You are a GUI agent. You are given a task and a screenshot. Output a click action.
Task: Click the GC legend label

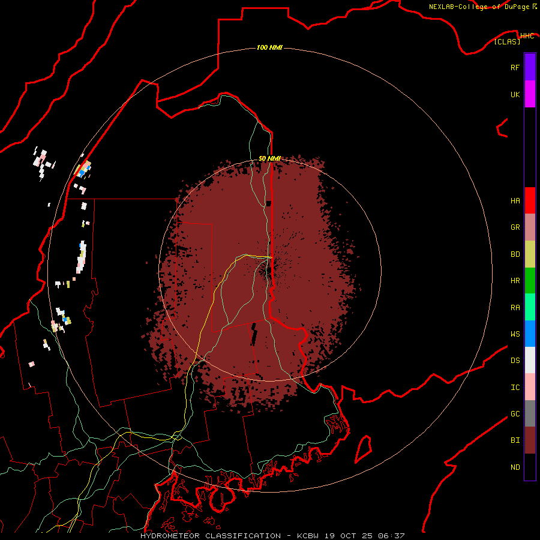pos(515,414)
